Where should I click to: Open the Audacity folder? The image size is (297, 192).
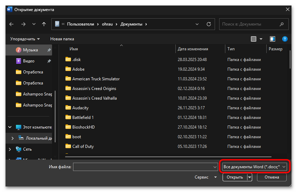[80, 108]
